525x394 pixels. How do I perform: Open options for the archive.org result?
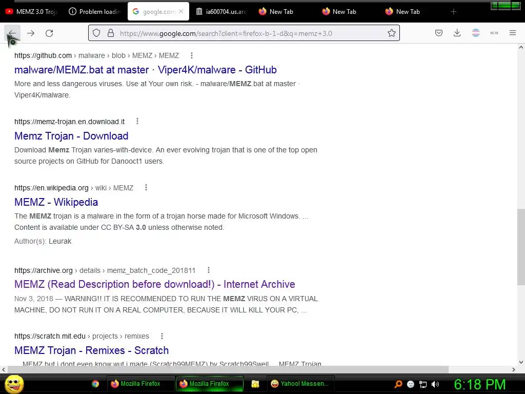(x=209, y=270)
